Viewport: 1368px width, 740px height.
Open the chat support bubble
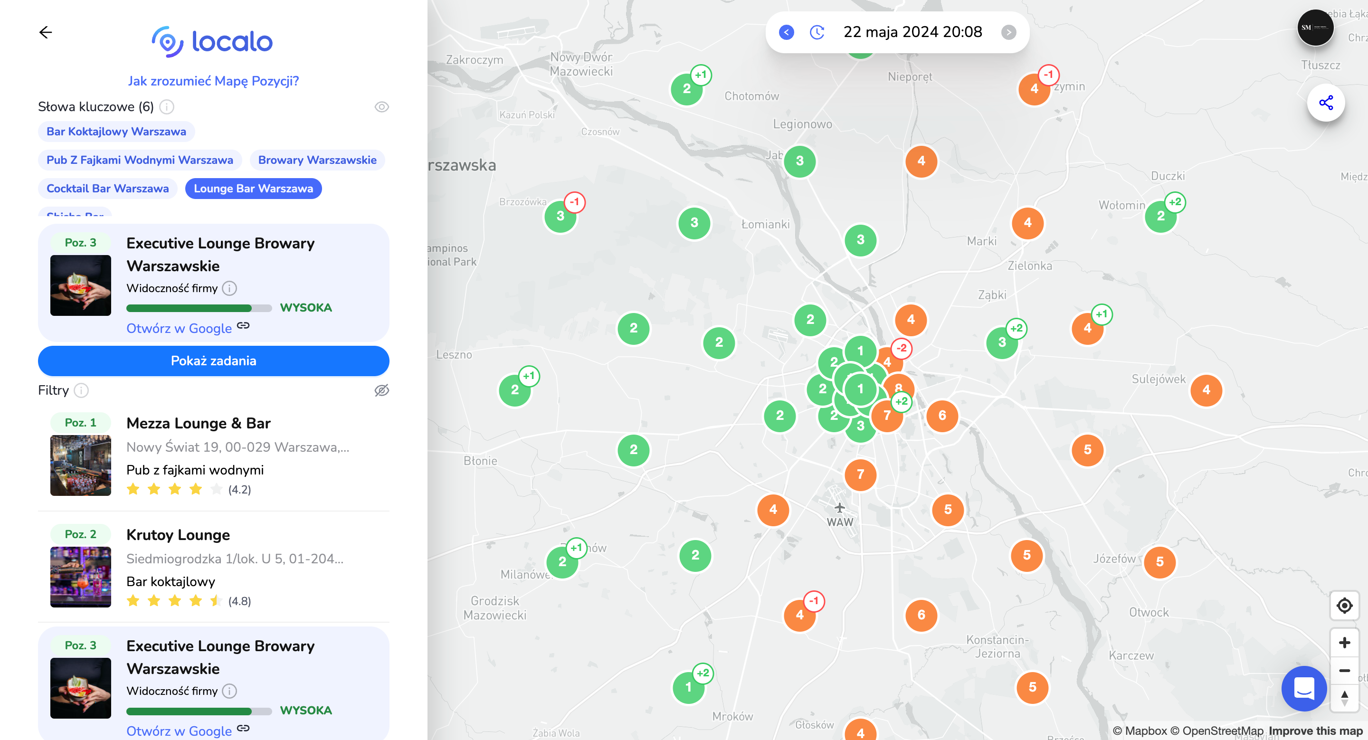(1304, 689)
